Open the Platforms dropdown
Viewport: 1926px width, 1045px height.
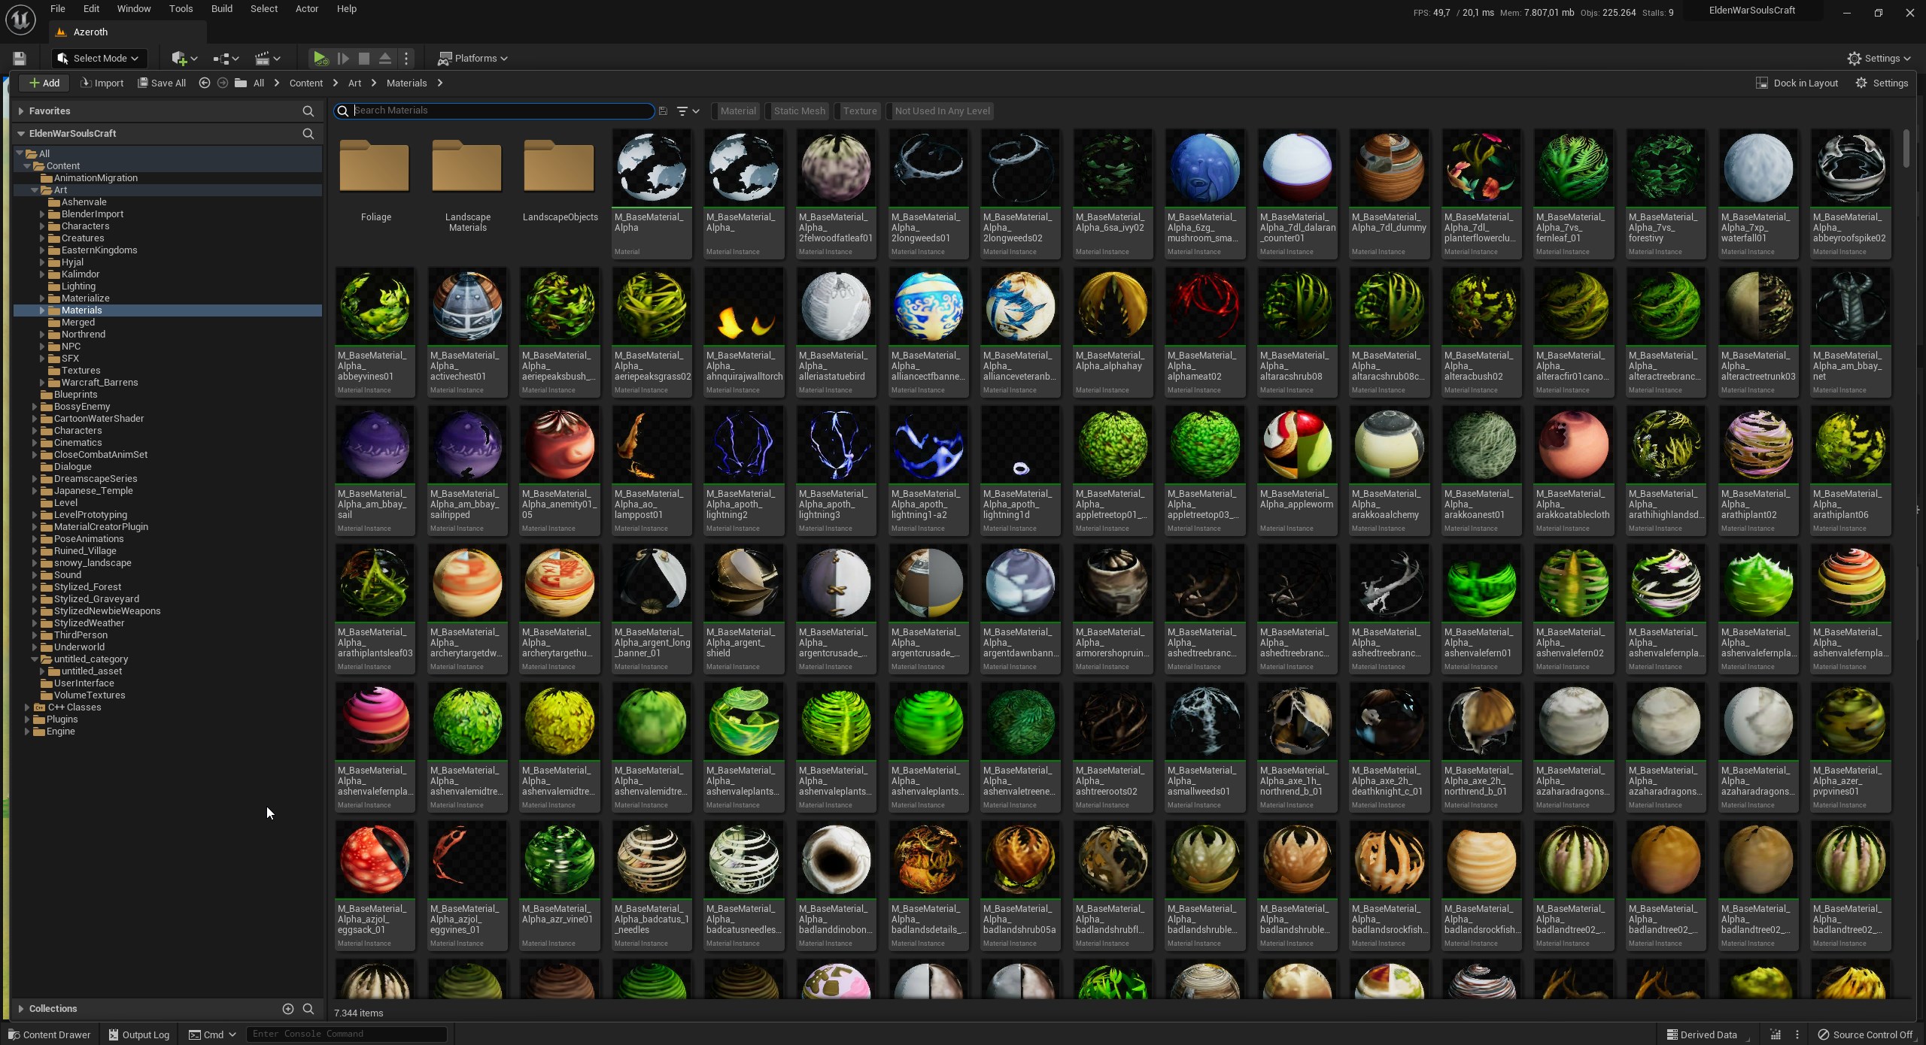click(x=472, y=59)
